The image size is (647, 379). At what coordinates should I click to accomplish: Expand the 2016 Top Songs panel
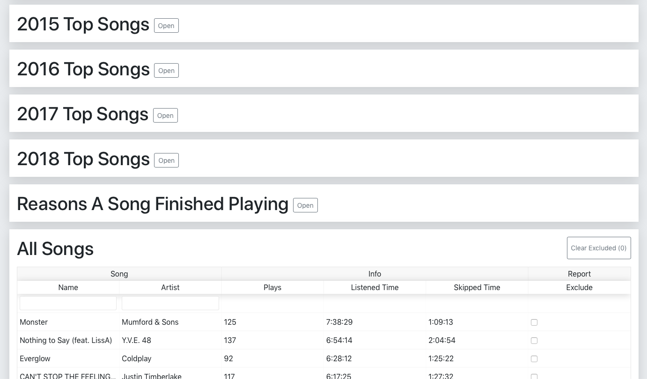point(166,71)
